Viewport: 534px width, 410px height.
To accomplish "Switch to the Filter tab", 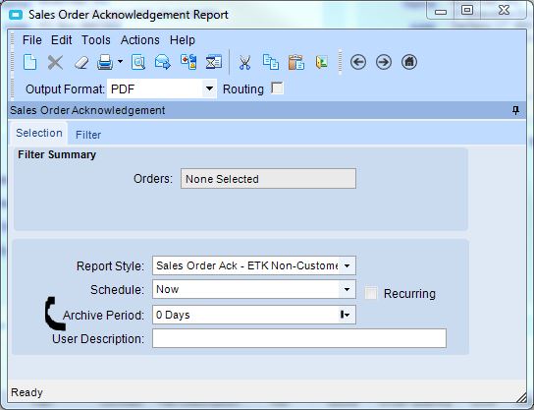I will 88,135.
